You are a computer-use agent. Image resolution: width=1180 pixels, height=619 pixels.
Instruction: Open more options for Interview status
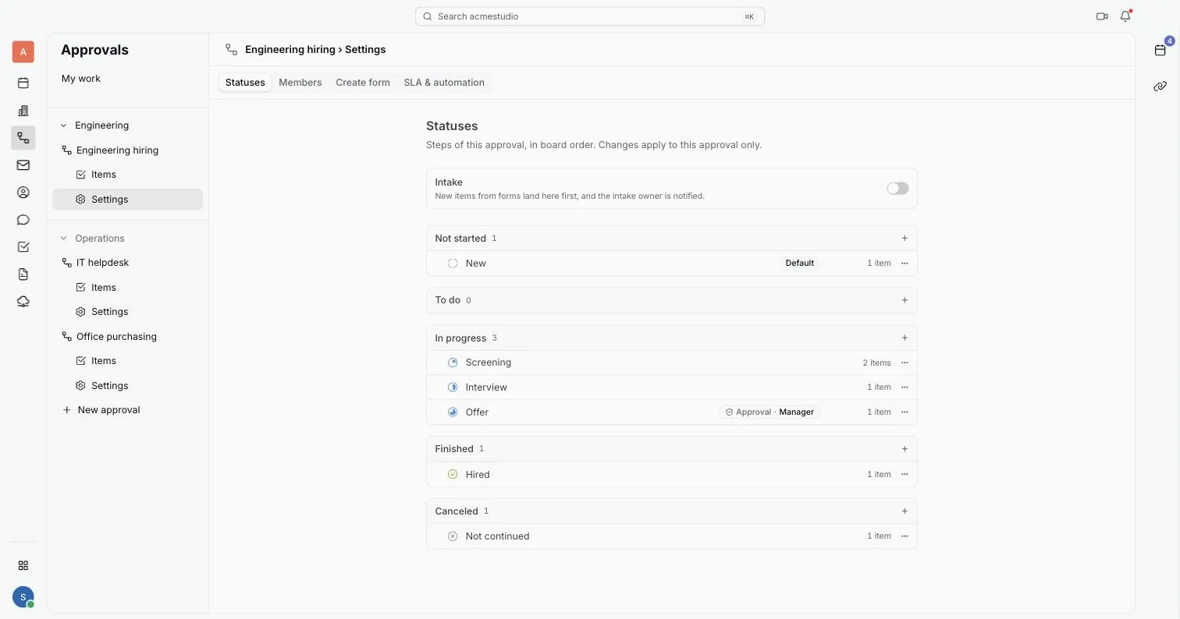905,387
